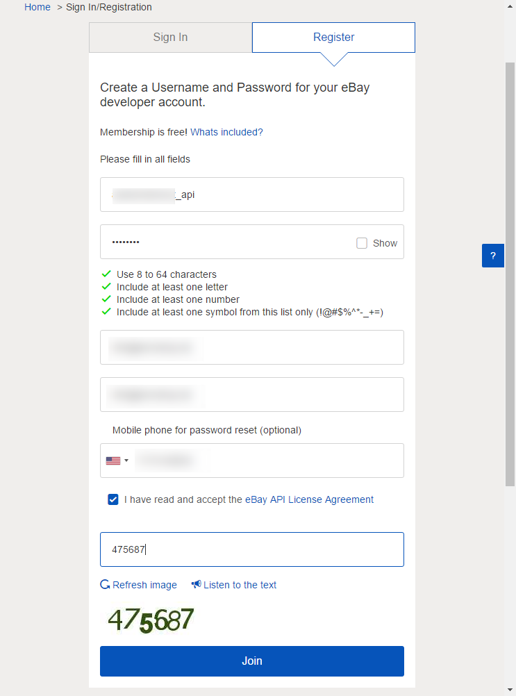The width and height of the screenshot is (516, 696).
Task: Focus the captcha field containing 475687
Action: (x=252, y=549)
